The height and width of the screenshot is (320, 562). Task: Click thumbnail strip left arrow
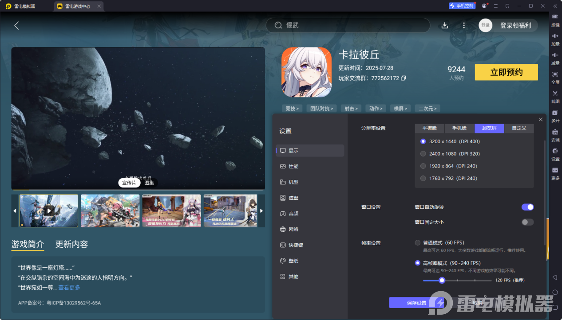coord(15,211)
